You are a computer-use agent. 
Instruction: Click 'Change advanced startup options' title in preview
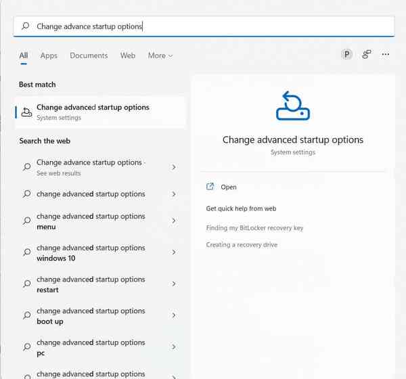(x=293, y=140)
